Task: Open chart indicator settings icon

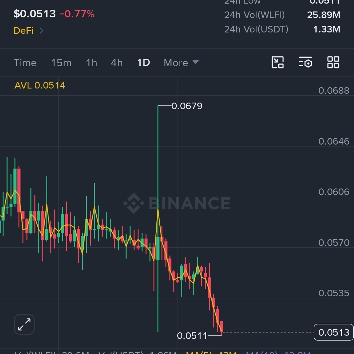Action: [x=305, y=62]
